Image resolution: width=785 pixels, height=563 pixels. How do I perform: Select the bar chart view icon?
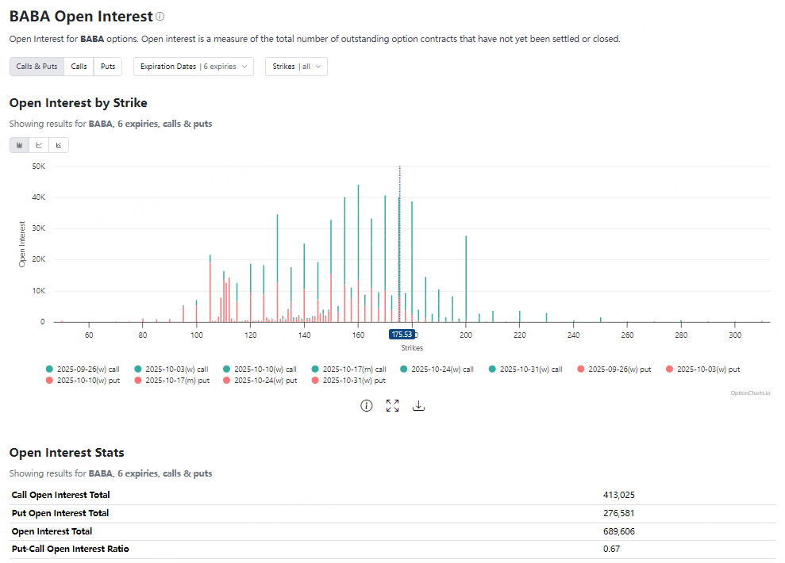point(20,145)
